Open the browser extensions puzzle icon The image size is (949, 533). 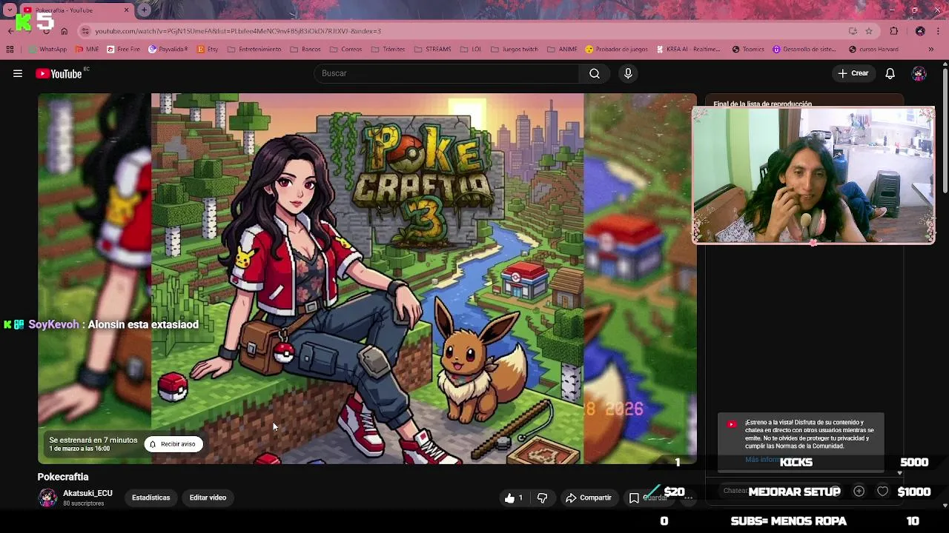tap(894, 31)
